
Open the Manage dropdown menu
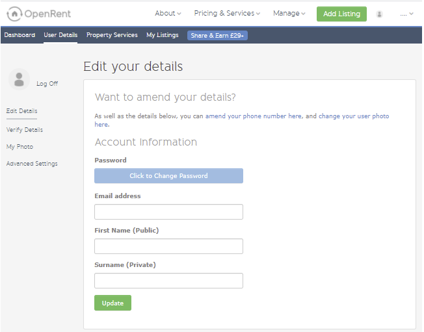coord(289,13)
